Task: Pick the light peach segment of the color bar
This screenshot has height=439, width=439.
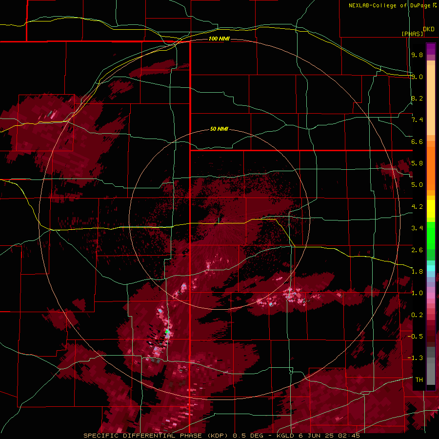Action: (431, 101)
